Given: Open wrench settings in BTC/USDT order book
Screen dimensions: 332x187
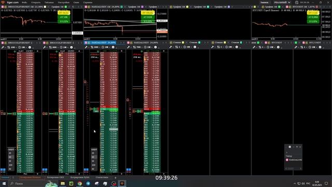Looking at the screenshot, I should [x=296, y=47].
